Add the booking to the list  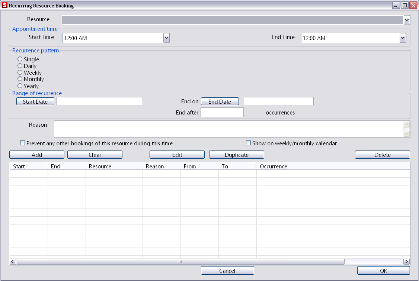[x=36, y=155]
